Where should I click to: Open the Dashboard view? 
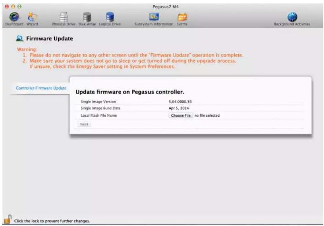click(x=14, y=19)
